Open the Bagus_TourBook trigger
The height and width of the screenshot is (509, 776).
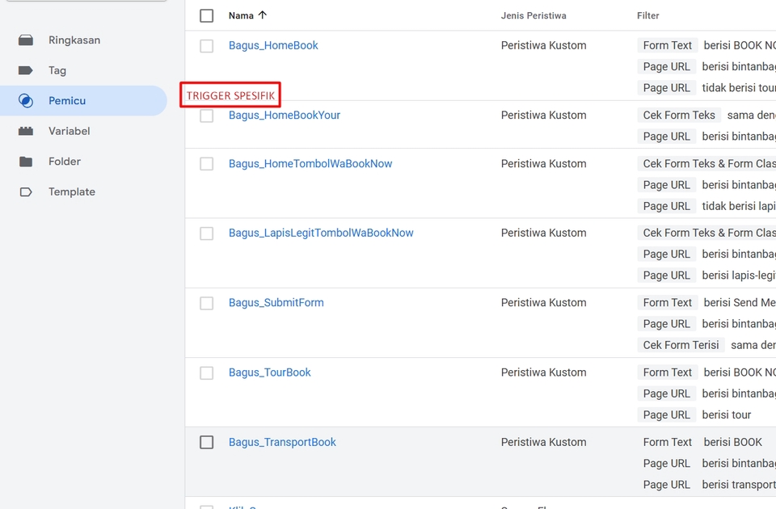pos(270,372)
